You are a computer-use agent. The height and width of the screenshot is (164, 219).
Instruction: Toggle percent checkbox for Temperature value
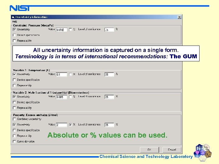click(70, 74)
